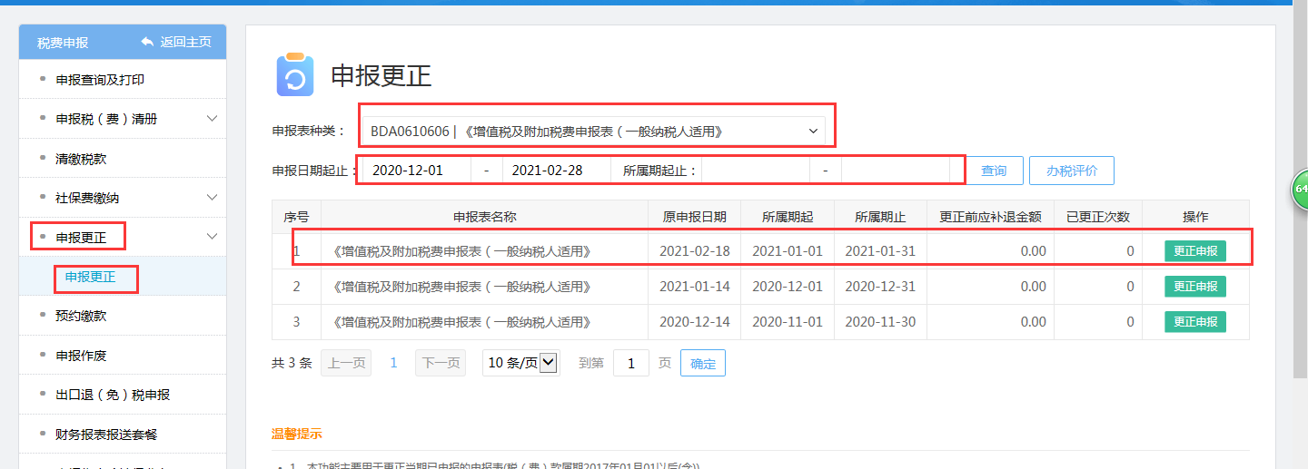Click the 下一页 pagination button

click(439, 363)
